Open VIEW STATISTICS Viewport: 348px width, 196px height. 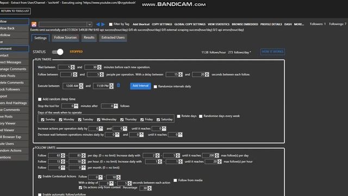pos(219,24)
